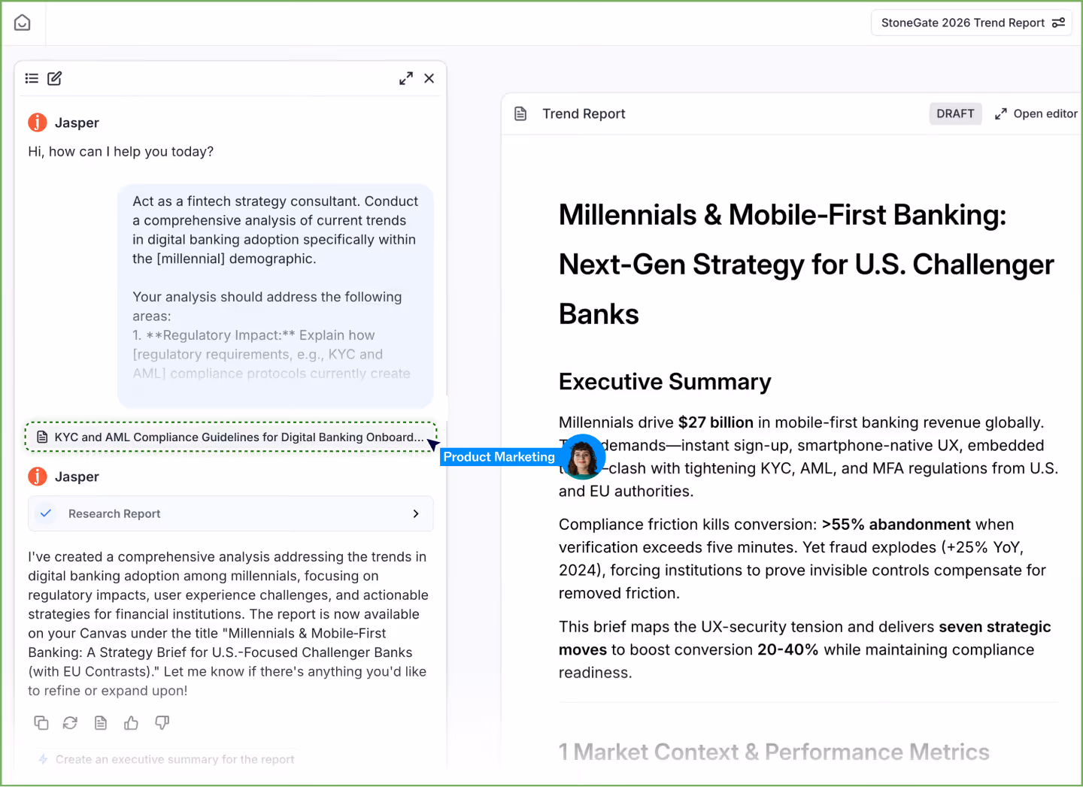Select the StoneGate 2026 Trend Report project name

click(x=963, y=23)
